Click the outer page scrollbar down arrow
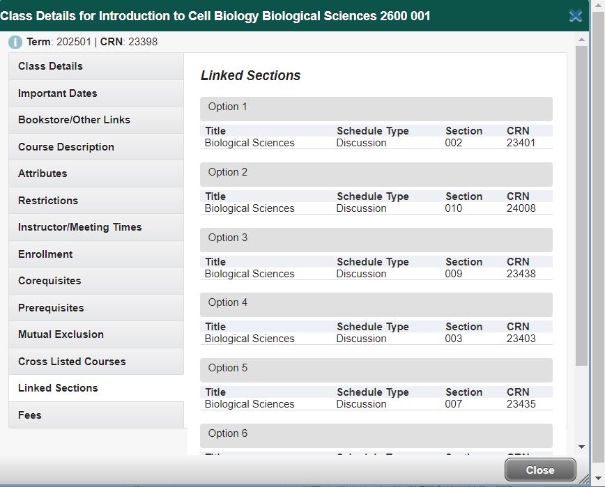605x487 pixels. click(598, 478)
